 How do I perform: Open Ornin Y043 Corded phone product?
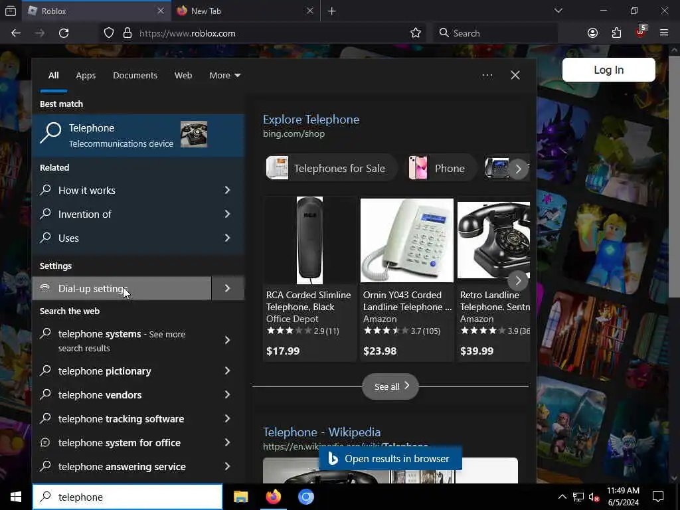[x=407, y=278]
